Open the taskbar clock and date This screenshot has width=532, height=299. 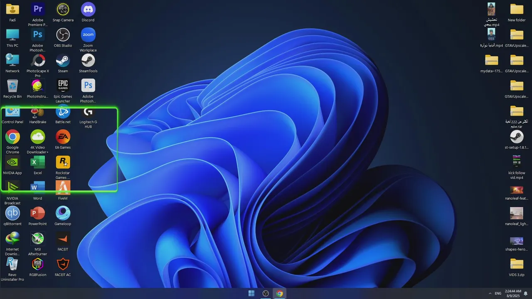(513, 294)
